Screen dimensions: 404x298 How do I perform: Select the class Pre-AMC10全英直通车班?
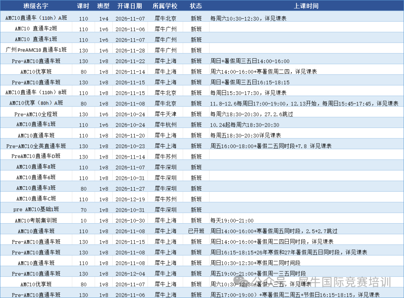point(36,146)
